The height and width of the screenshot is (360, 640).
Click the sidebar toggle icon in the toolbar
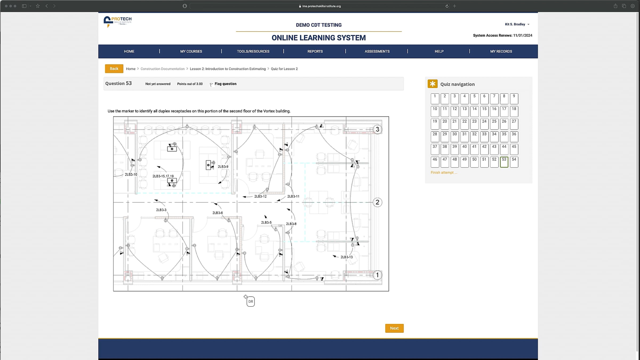[x=24, y=6]
